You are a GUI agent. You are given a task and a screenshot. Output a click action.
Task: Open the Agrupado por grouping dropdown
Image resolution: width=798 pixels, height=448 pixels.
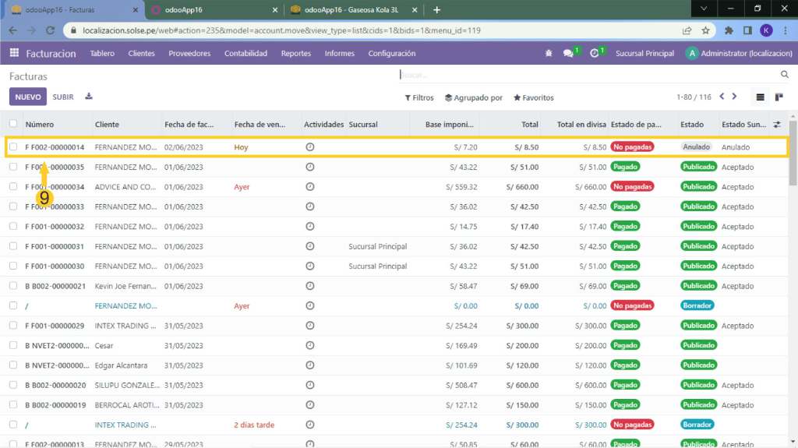473,98
